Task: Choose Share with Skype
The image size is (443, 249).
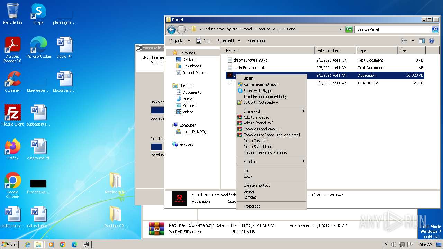Action: point(271,91)
